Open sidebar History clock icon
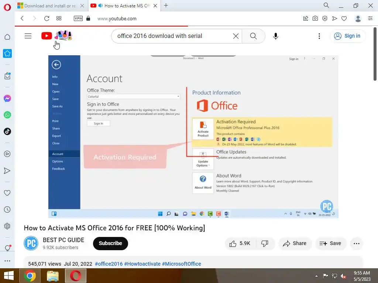Viewport: 378px width, 283px height. [7, 210]
